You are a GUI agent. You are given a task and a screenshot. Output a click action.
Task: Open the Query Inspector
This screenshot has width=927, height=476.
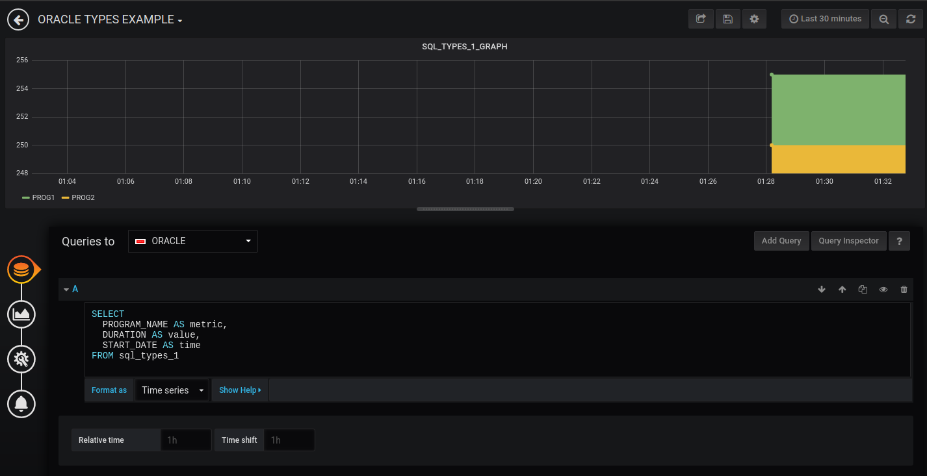pos(848,241)
